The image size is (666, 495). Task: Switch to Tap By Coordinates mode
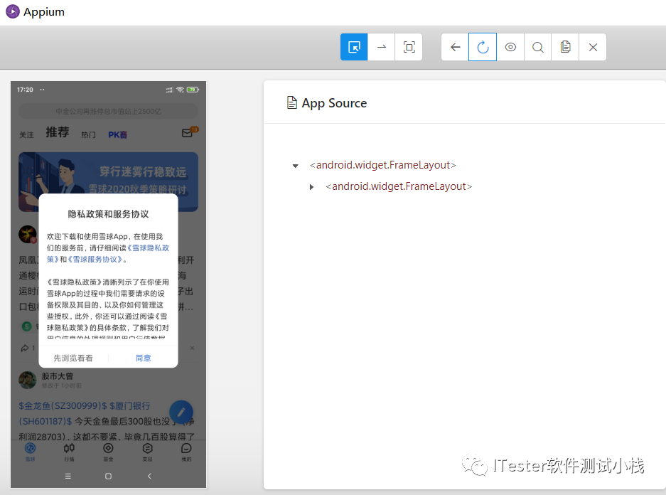409,47
